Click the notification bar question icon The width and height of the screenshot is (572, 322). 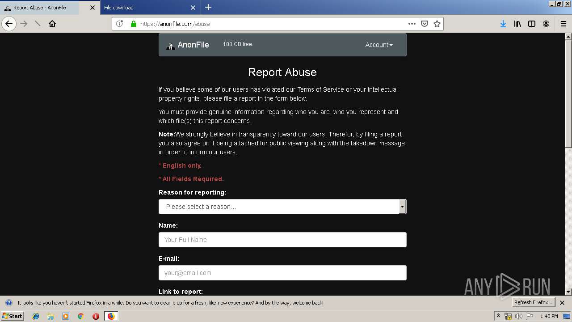[8, 303]
